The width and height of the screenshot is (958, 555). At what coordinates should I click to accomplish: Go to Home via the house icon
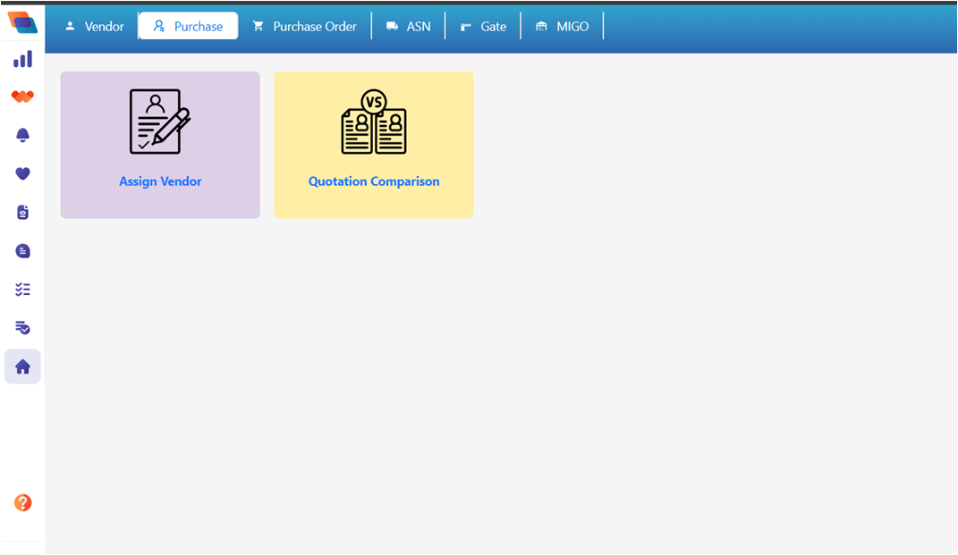click(x=22, y=366)
